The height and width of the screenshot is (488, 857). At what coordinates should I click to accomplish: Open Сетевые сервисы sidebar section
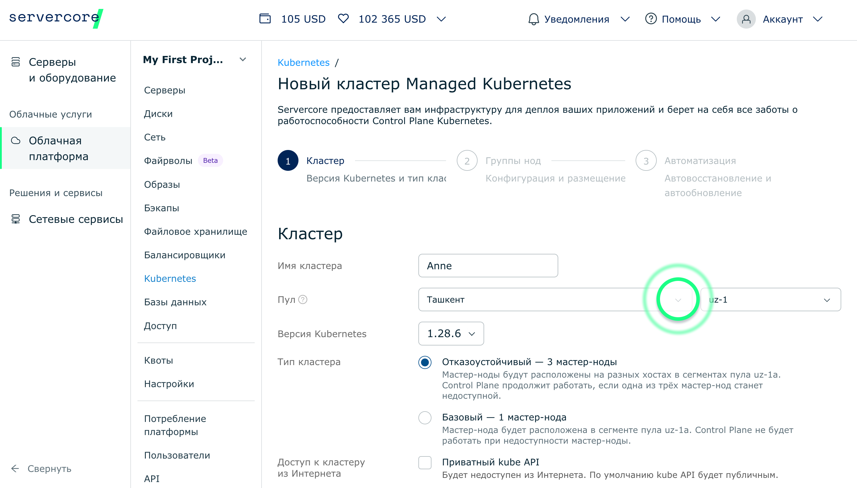76,219
